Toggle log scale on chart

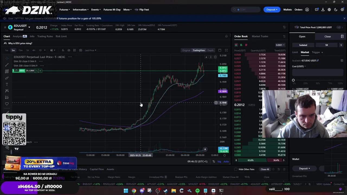pos(219,161)
